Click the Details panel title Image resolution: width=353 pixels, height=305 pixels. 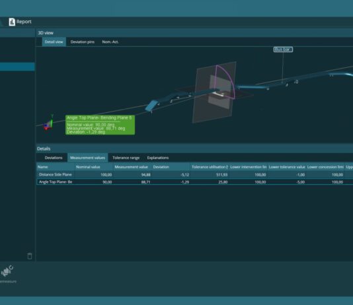tap(44, 149)
